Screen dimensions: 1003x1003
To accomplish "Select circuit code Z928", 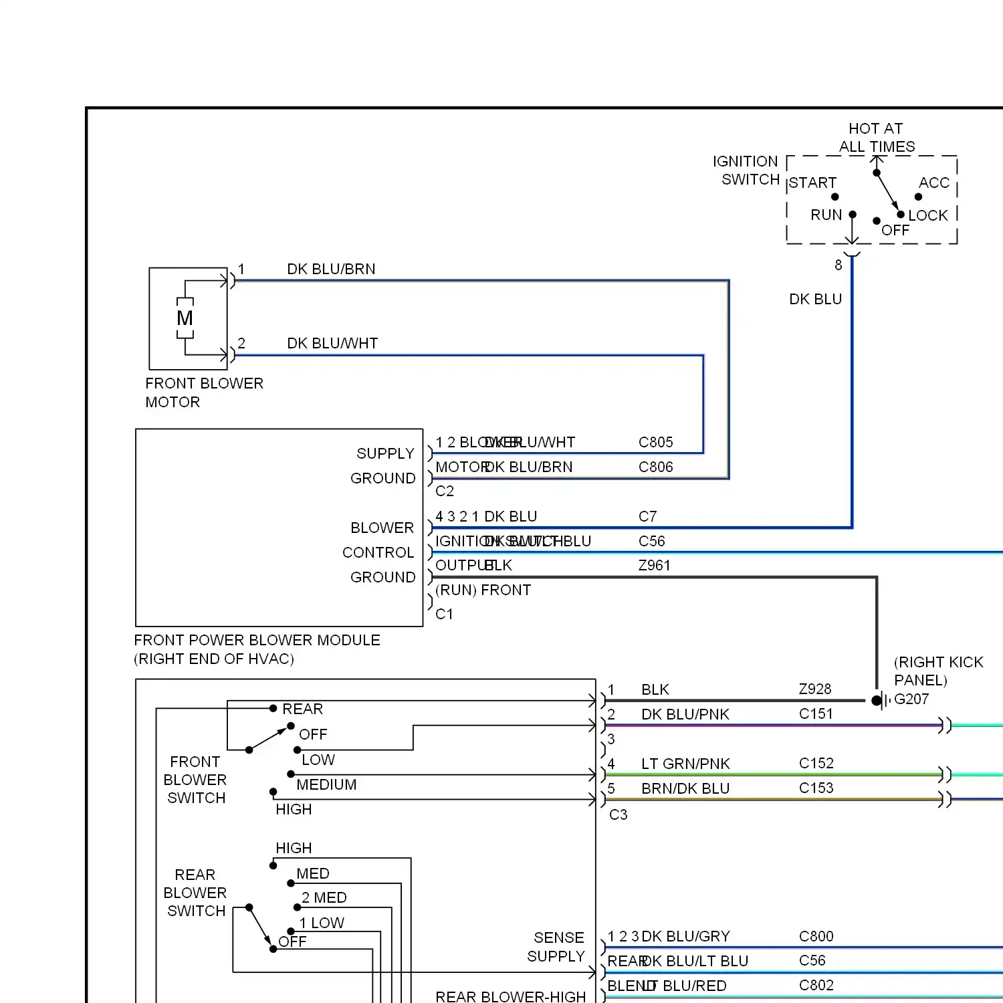I will [x=815, y=689].
